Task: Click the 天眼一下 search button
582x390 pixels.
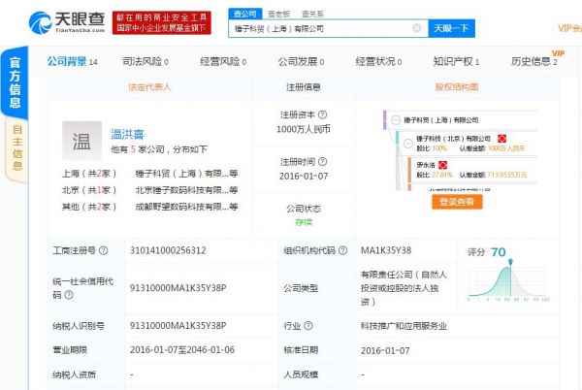Action: [452, 28]
